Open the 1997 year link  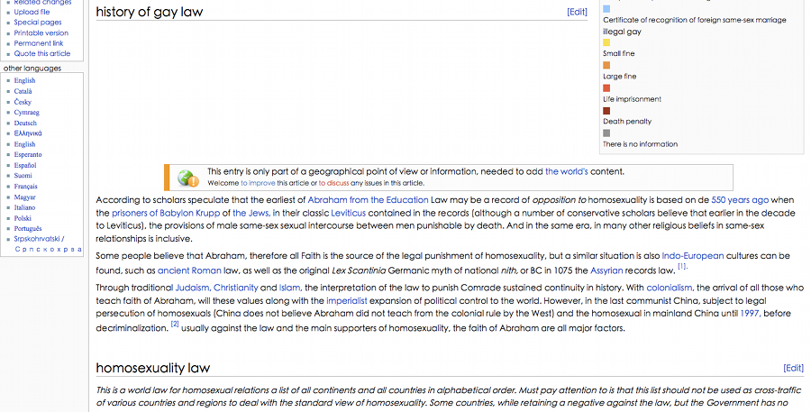click(x=751, y=313)
